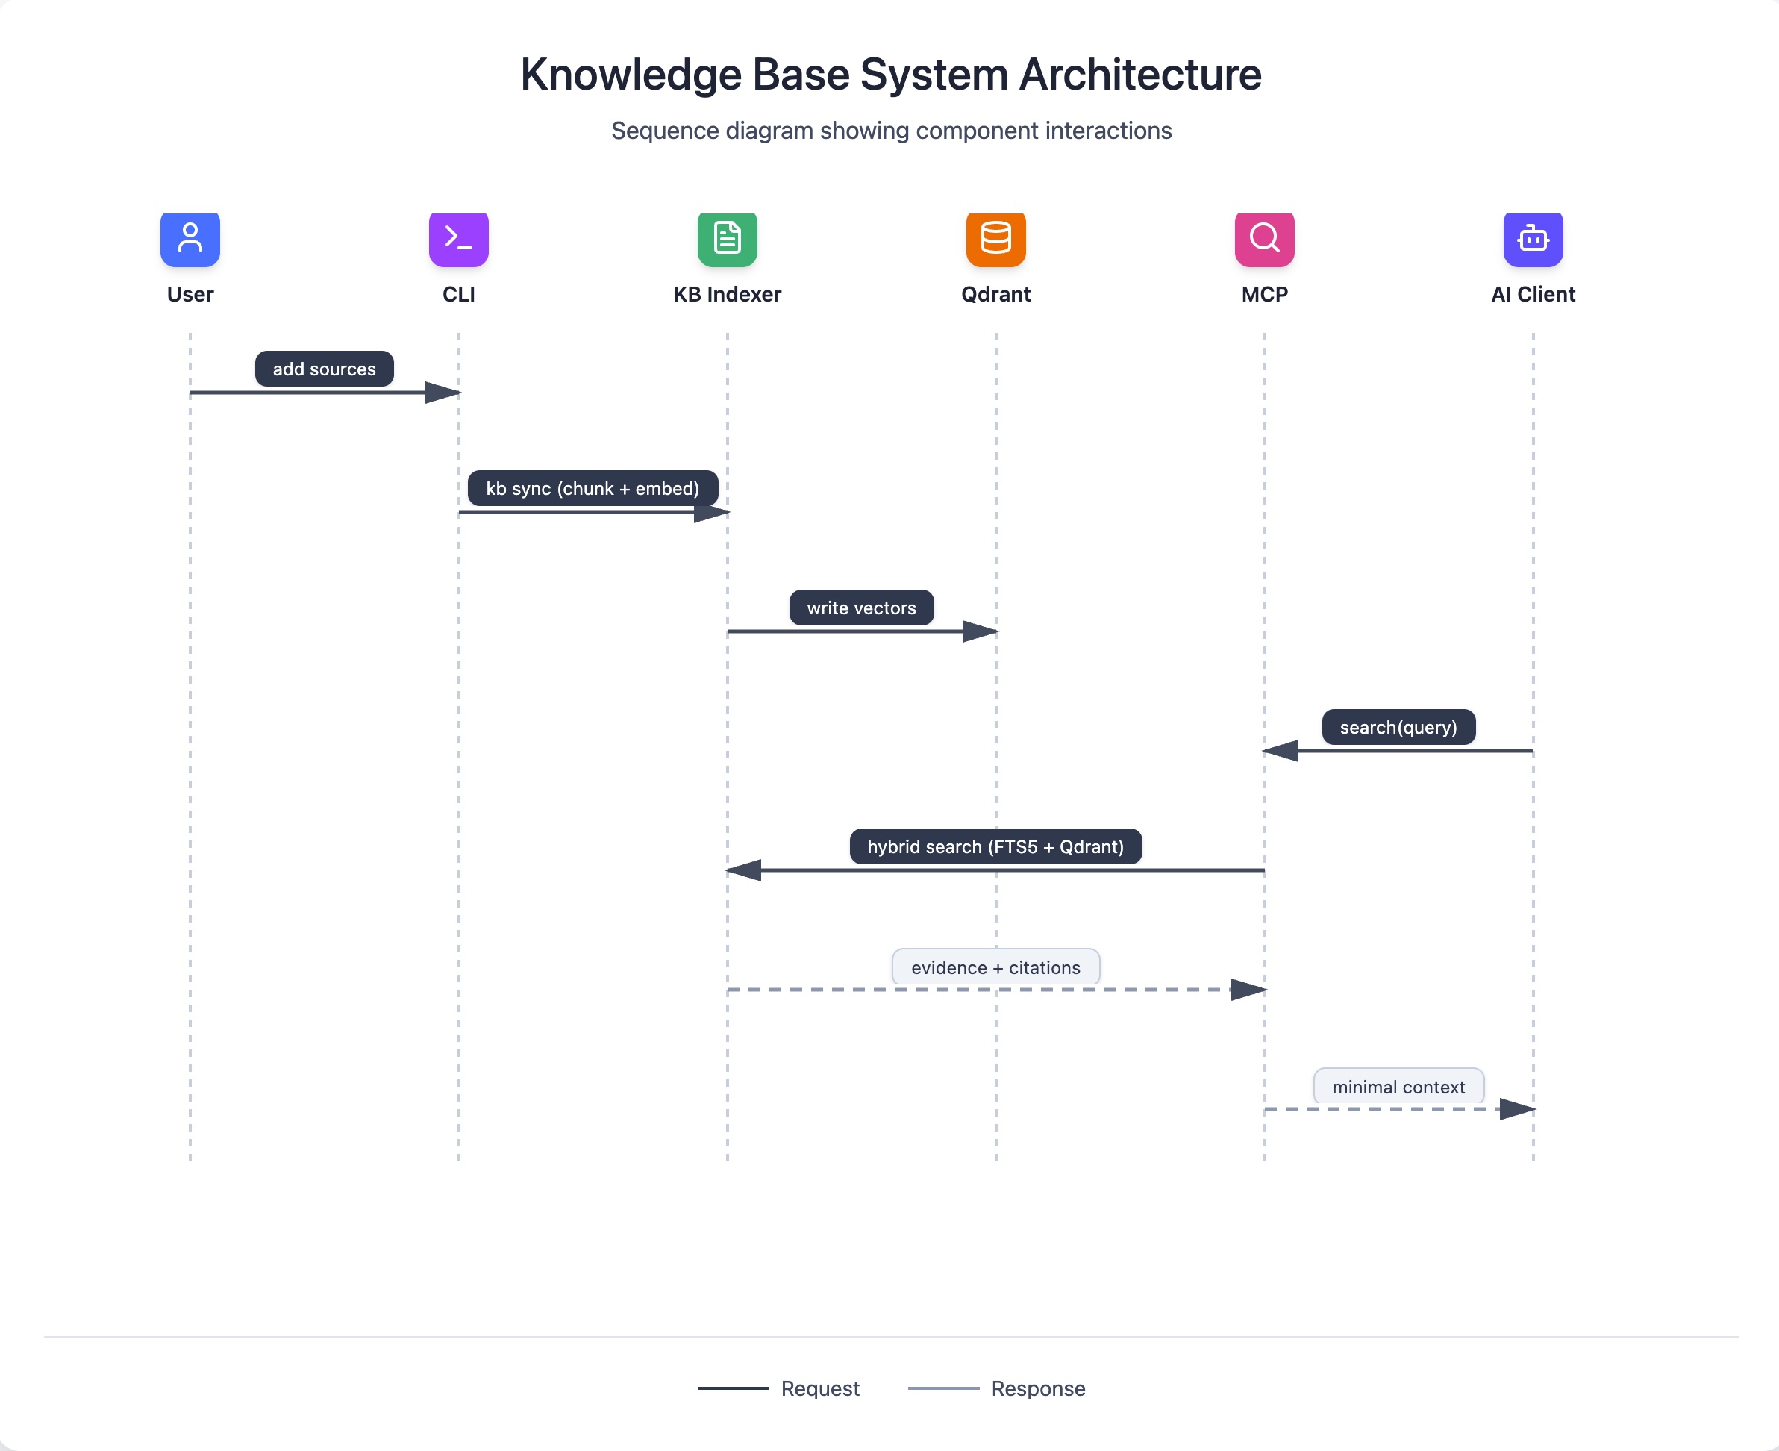
Task: Select 'hybrid search (FTS5 + Qdrant)' label
Action: [x=995, y=846]
